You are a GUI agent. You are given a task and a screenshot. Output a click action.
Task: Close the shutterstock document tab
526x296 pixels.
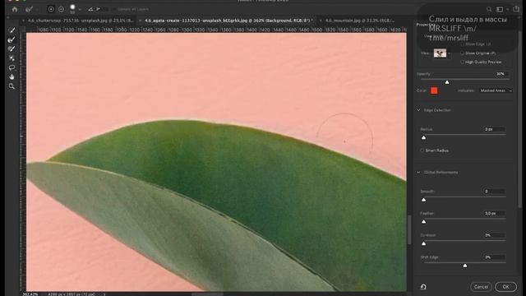coord(23,21)
